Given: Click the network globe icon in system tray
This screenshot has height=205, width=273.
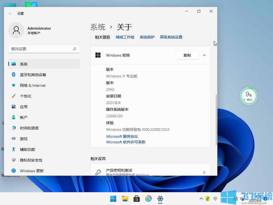Looking at the screenshot, I should [235, 199].
